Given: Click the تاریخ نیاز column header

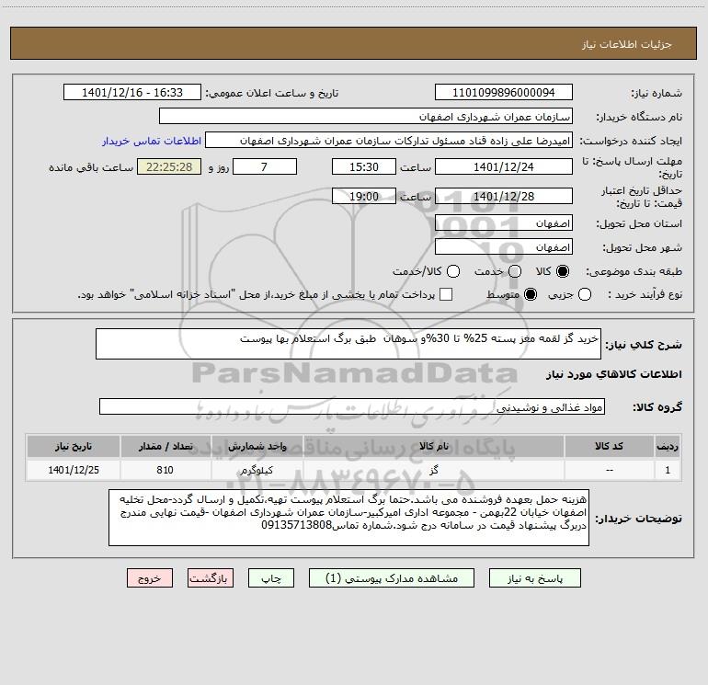Looking at the screenshot, I should click(x=74, y=446).
